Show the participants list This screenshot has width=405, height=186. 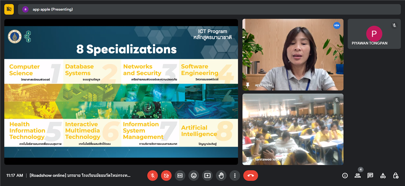coord(357,175)
